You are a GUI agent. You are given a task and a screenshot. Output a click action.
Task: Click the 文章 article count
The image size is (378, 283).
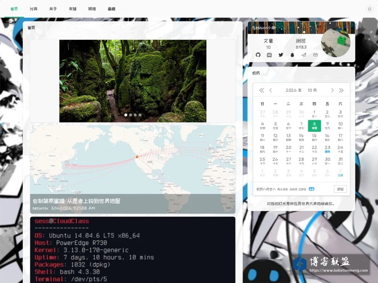tap(268, 44)
